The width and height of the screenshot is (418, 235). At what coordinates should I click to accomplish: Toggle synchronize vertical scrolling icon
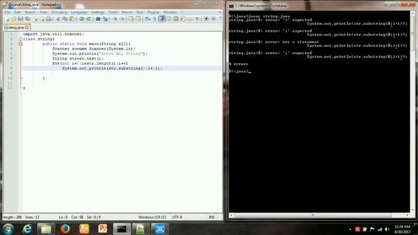[131, 19]
